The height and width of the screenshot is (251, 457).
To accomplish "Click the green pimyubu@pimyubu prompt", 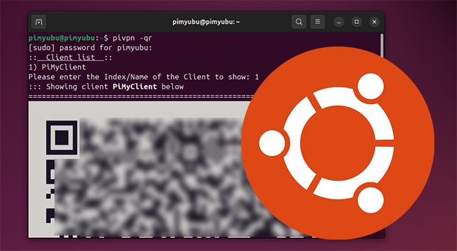I will click(62, 38).
